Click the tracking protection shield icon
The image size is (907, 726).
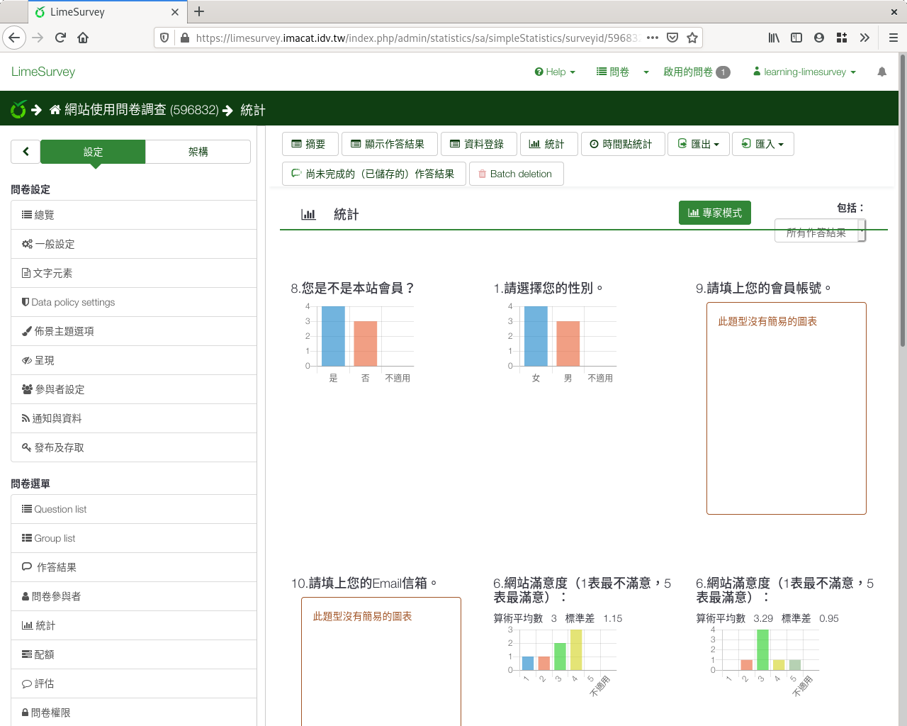coord(164,38)
